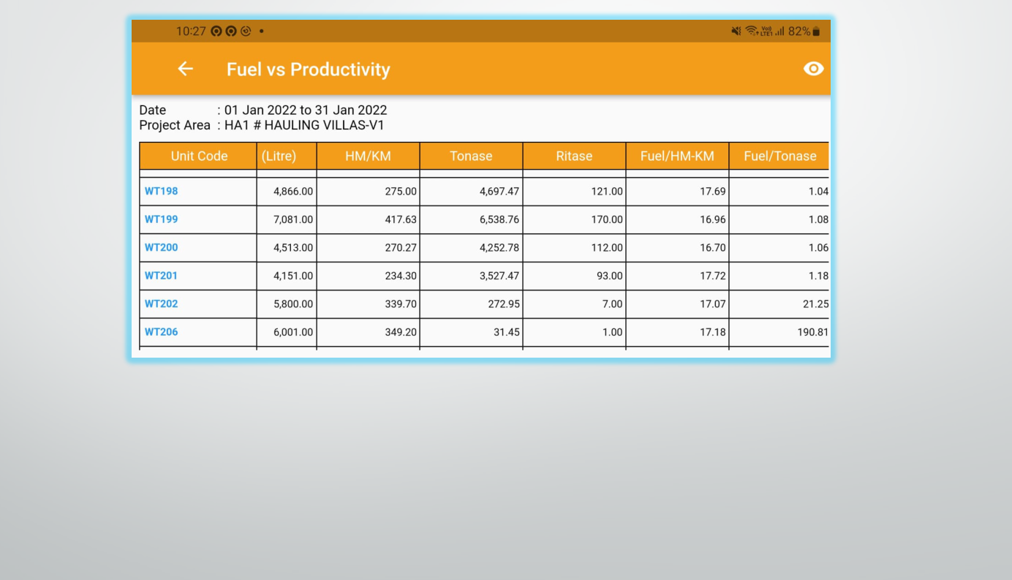
Task: Click Ritase value 170.00
Action: (607, 219)
